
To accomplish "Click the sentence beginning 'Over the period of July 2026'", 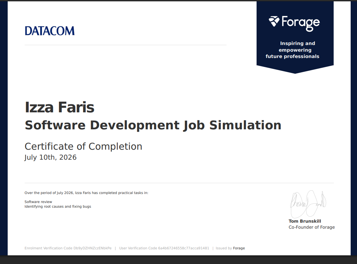I will tap(86, 193).
